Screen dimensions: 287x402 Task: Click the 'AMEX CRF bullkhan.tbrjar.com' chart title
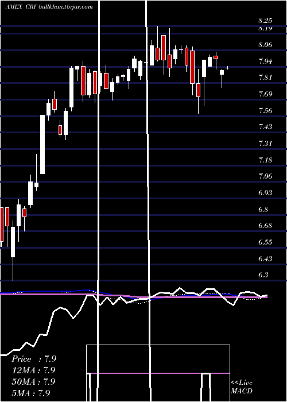(x=49, y=7)
